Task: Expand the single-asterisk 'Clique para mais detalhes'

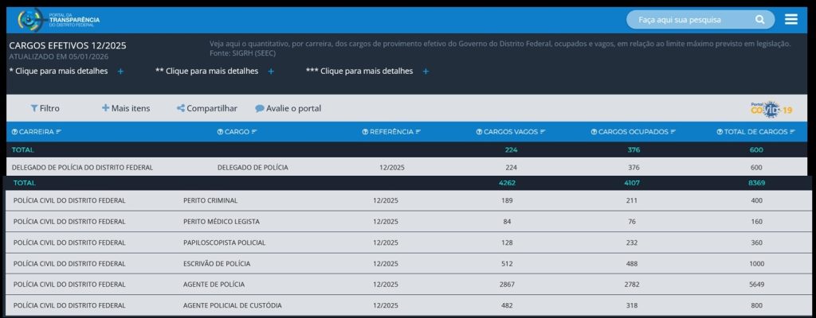Action: [x=120, y=72]
